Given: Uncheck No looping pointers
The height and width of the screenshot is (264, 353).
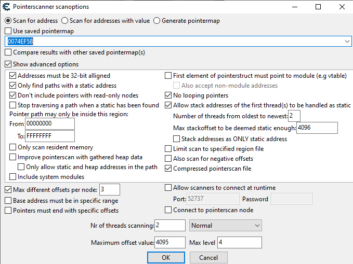Looking at the screenshot, I should coord(168,95).
